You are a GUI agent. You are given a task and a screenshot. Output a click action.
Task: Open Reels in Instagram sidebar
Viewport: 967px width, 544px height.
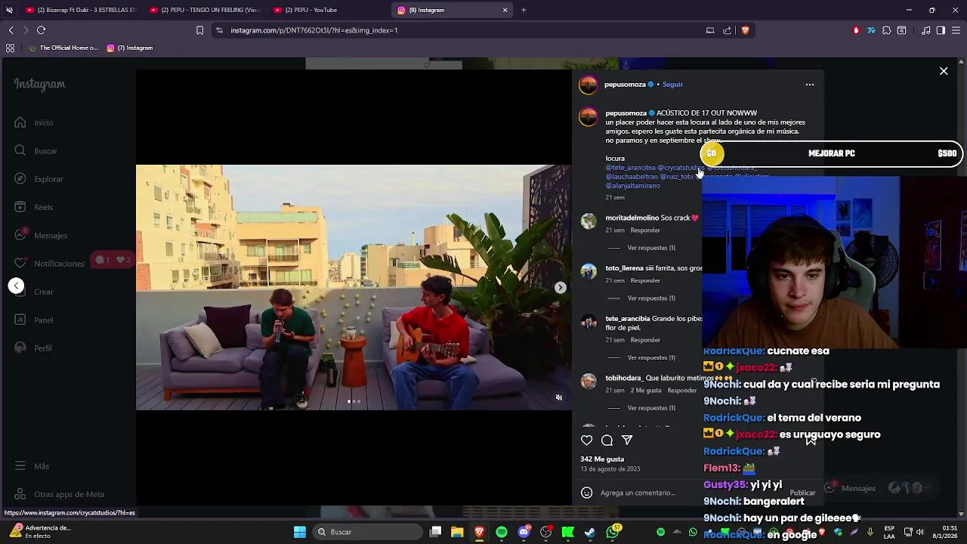coord(34,207)
